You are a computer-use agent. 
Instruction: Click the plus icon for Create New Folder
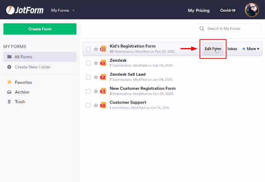point(9,67)
